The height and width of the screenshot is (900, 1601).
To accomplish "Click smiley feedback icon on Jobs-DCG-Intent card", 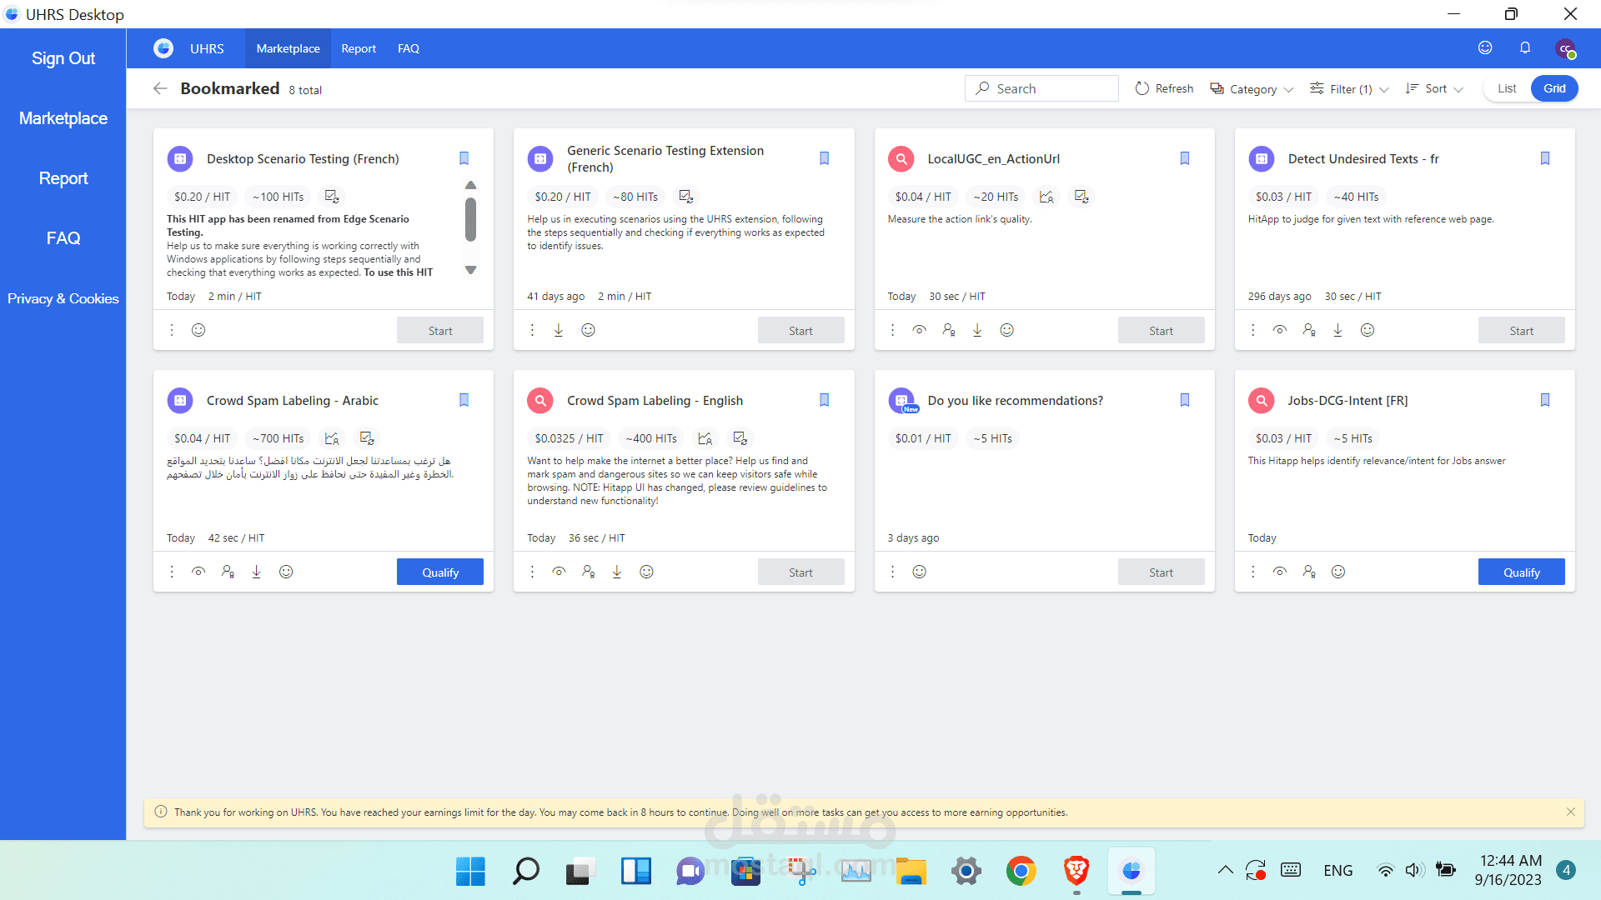I will pos(1338,572).
